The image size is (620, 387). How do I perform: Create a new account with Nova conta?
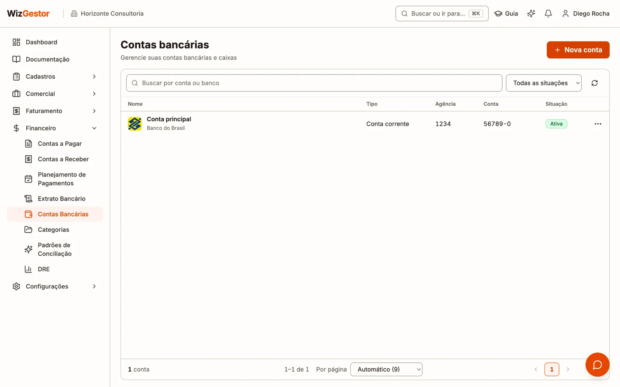pyautogui.click(x=578, y=50)
